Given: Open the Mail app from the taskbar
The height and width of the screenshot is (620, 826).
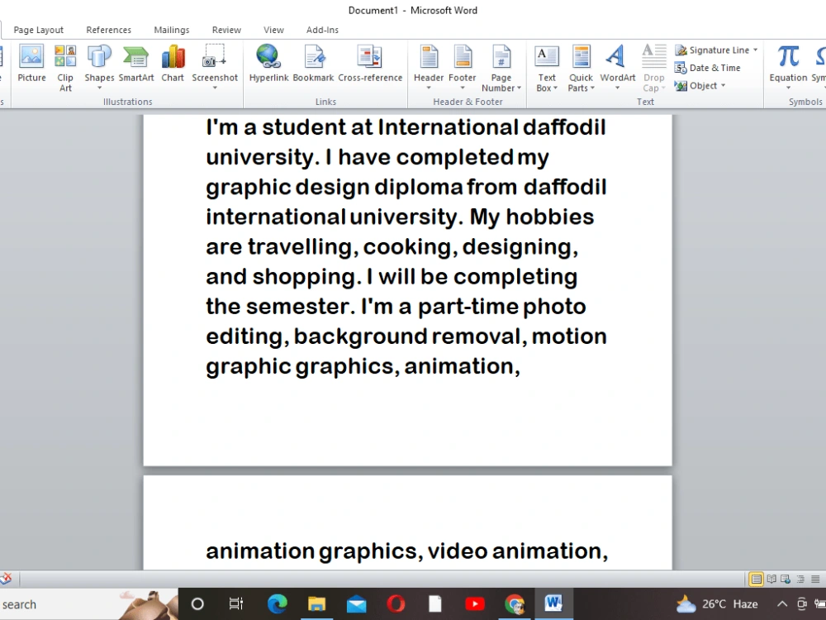Looking at the screenshot, I should (x=356, y=603).
